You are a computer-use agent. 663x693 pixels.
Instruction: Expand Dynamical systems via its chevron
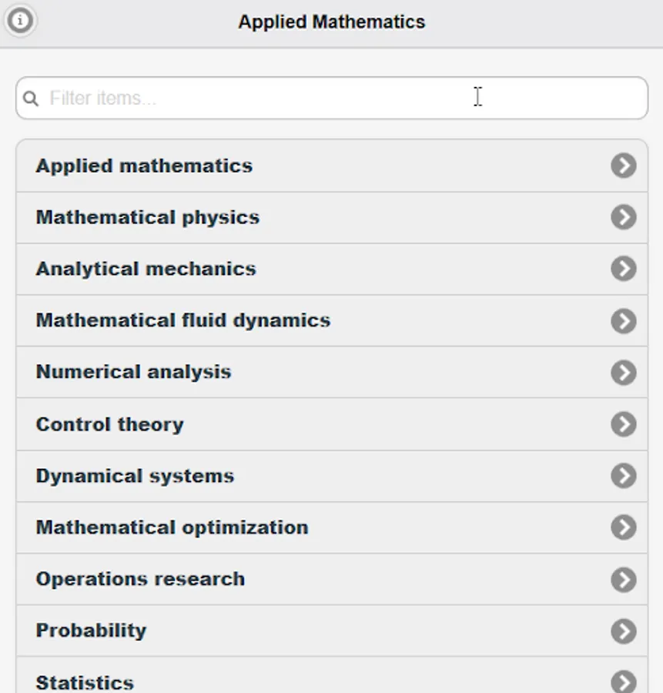[624, 476]
